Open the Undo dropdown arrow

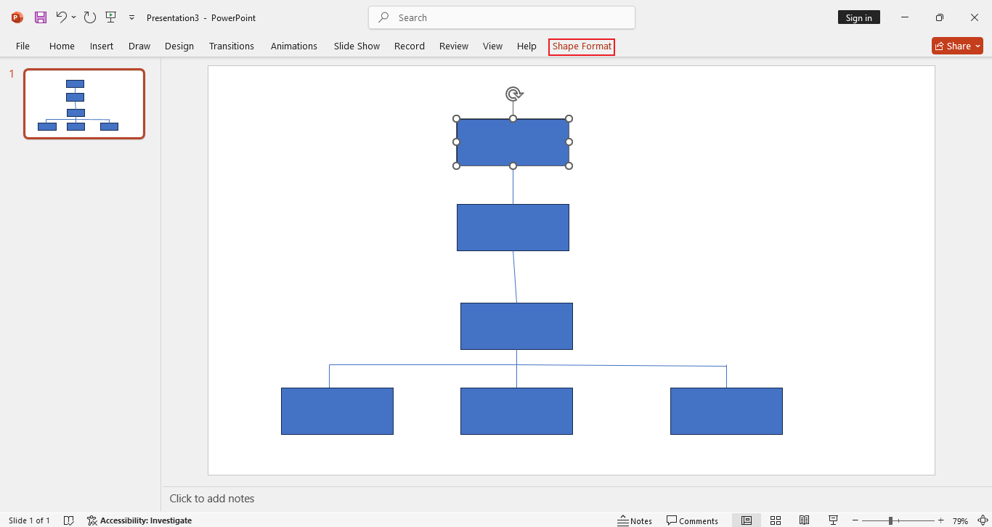coord(73,17)
